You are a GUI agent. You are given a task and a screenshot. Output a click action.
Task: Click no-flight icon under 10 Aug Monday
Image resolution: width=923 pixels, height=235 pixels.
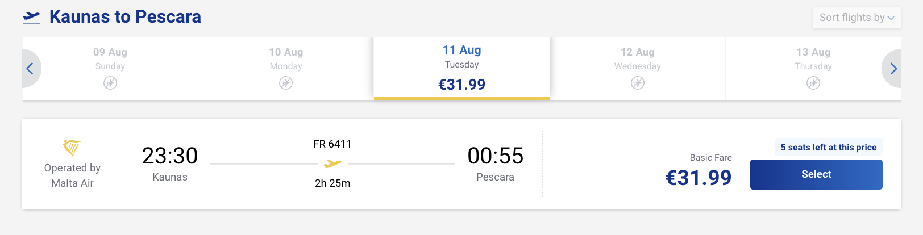coord(286,83)
